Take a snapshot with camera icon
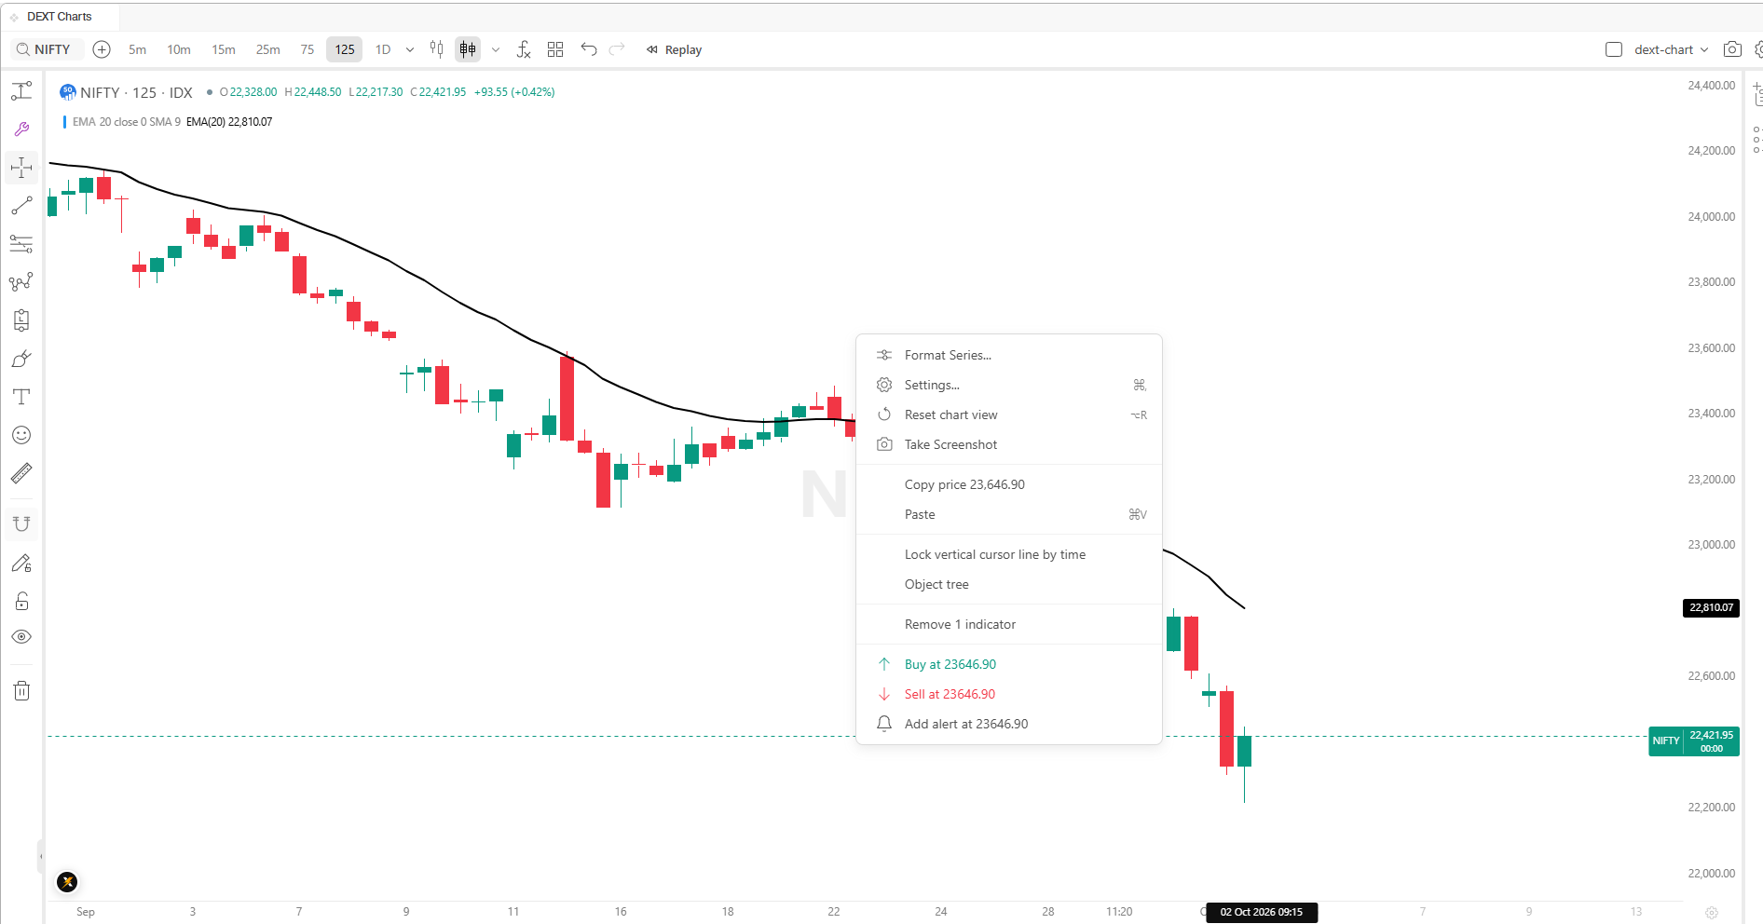 tap(1732, 49)
